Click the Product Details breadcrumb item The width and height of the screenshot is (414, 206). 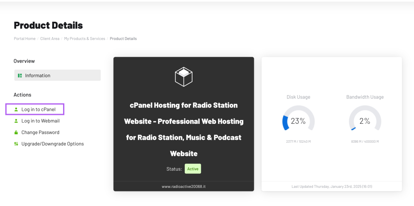coord(123,39)
